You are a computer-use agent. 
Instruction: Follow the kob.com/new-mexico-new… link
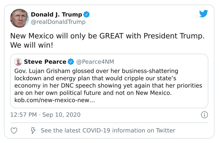54,100
